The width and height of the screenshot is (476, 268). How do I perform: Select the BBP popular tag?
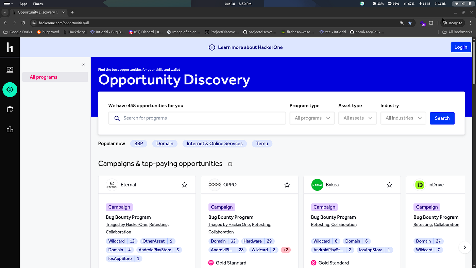[139, 144]
